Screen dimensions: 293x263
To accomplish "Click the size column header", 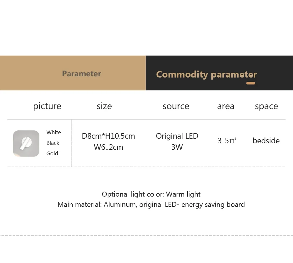I will [104, 106].
